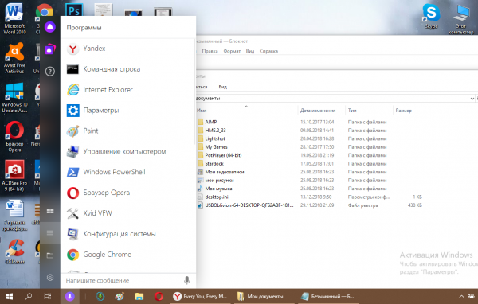Open the settings gear in Alice sidebar
Viewport: 478px width, 304px height.
click(x=50, y=278)
